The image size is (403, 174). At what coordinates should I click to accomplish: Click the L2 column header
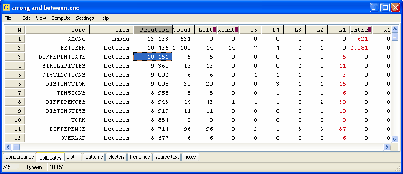[x=317, y=30]
